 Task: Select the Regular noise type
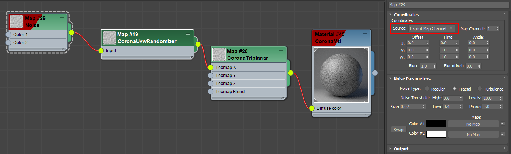pos(427,89)
